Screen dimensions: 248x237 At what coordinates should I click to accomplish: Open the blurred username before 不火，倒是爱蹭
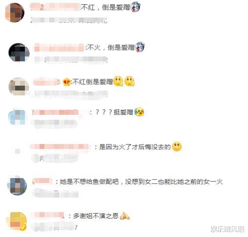pos(60,48)
